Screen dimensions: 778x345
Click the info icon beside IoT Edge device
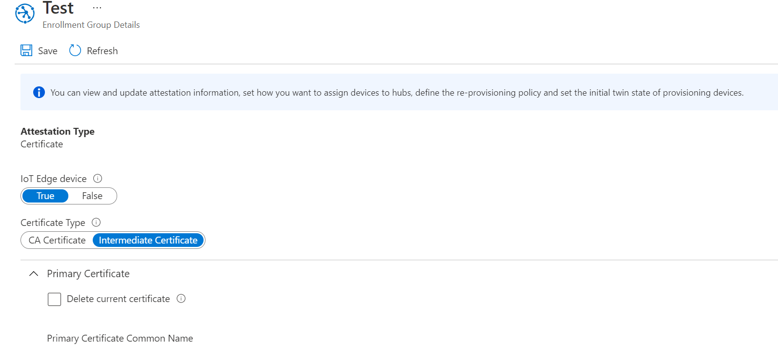tap(99, 178)
